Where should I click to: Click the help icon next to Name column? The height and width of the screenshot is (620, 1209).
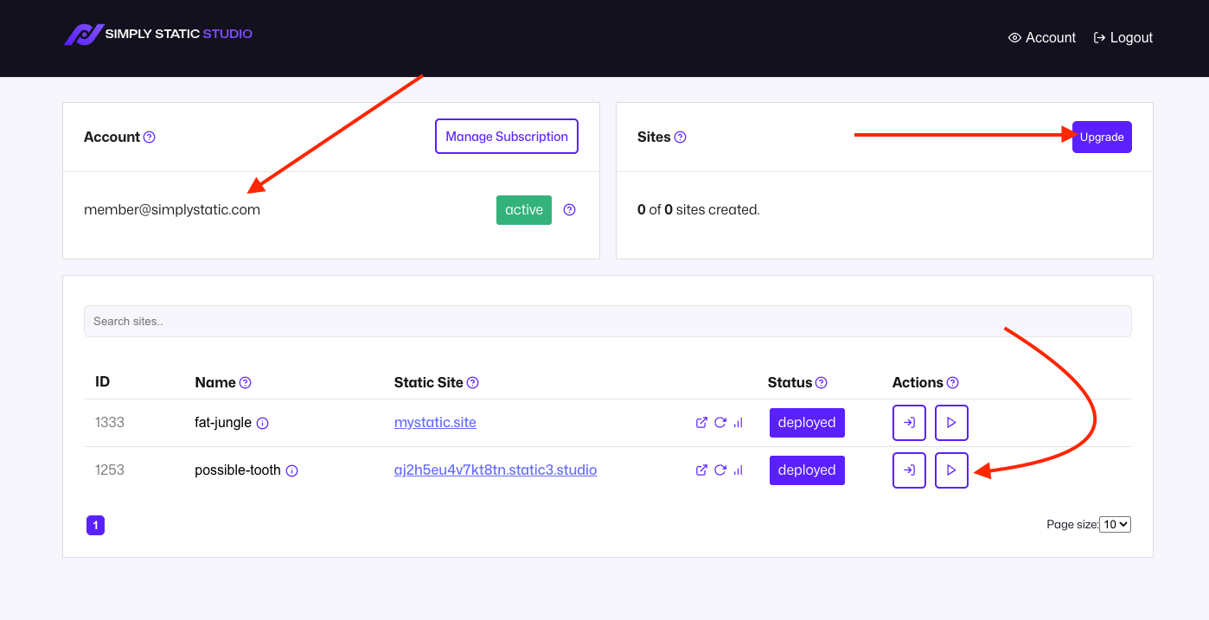(x=246, y=383)
